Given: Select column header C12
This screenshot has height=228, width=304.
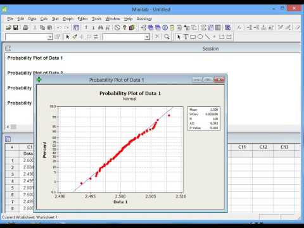Looking at the screenshot, I should (x=263, y=147).
